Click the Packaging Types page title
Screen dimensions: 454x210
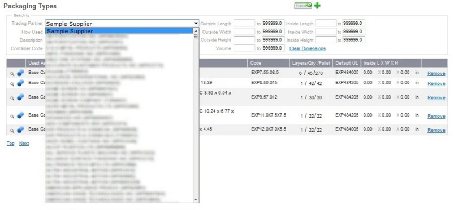[30, 6]
